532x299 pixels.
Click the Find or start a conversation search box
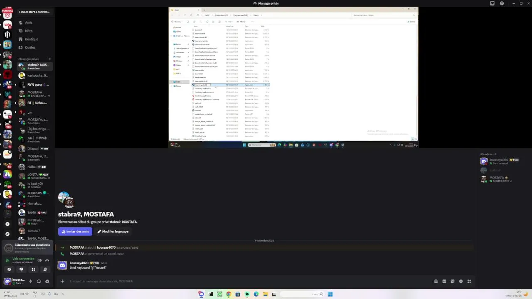tap(34, 12)
